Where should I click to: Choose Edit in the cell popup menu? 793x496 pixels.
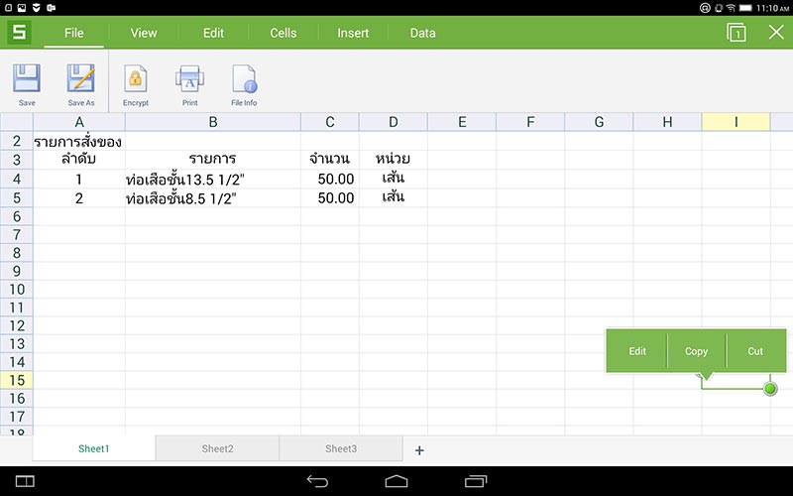tap(637, 351)
